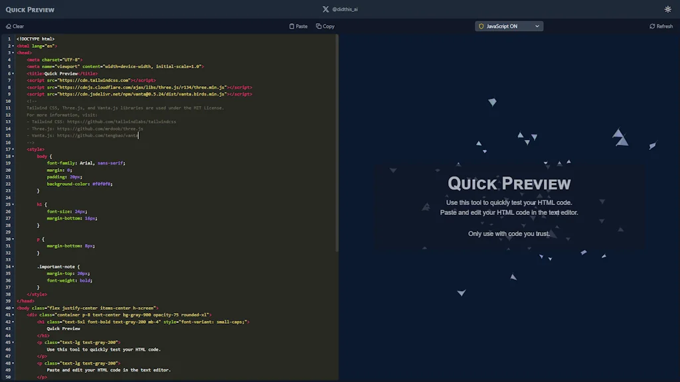Click the Copy icon in the toolbar
Viewport: 680px width, 382px height.
click(x=317, y=26)
